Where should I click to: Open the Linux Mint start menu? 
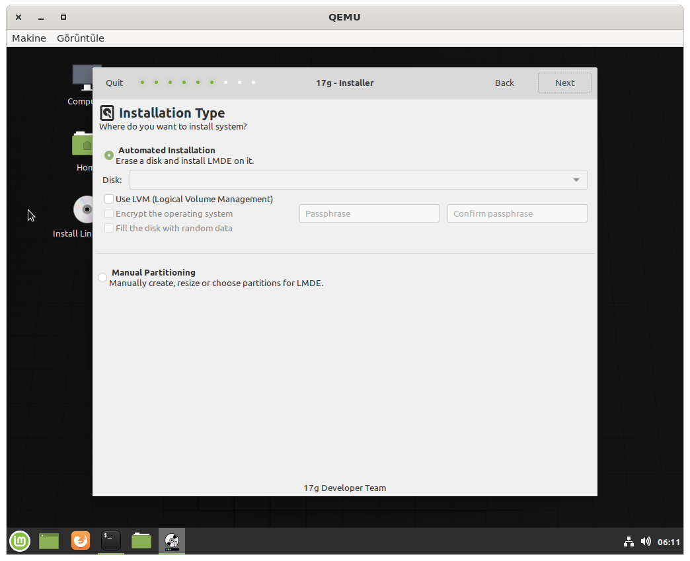pyautogui.click(x=20, y=541)
